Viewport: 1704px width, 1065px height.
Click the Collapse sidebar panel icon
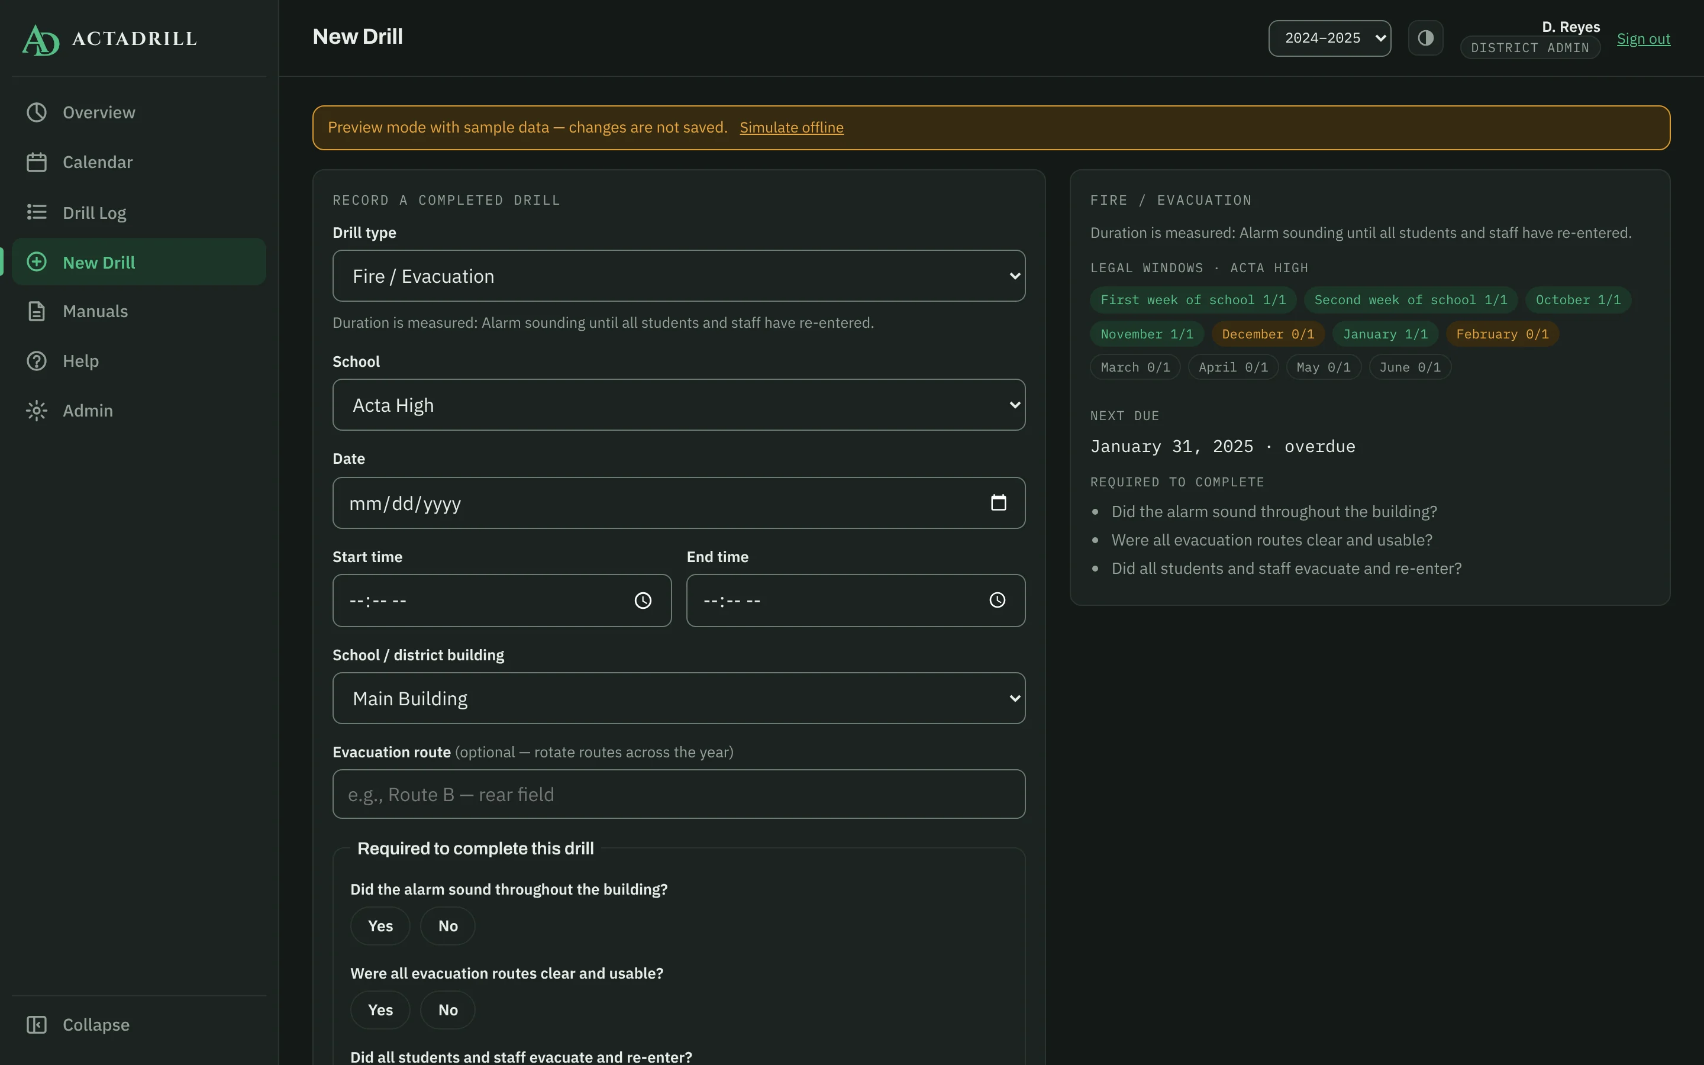(x=37, y=1024)
